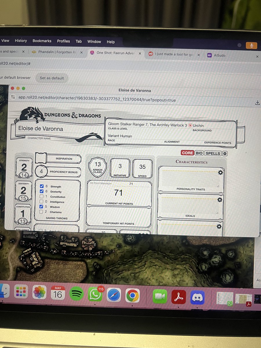The width and height of the screenshot is (261, 348).
Task: Select the Phandalin Forgotten Realms browser tab
Action: click(x=57, y=52)
